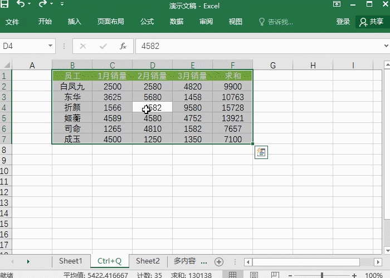Open the 审阅 ribbon tab
Viewport: 390px width, 278px height.
pos(206,22)
